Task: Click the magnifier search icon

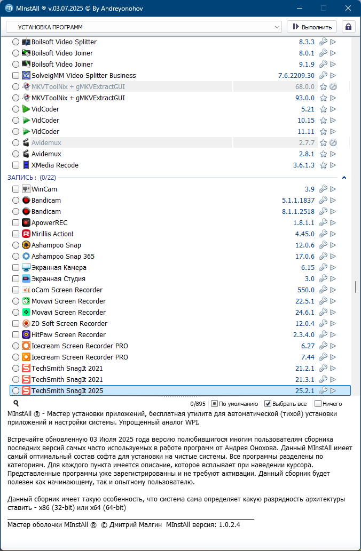Action: tap(16, 403)
